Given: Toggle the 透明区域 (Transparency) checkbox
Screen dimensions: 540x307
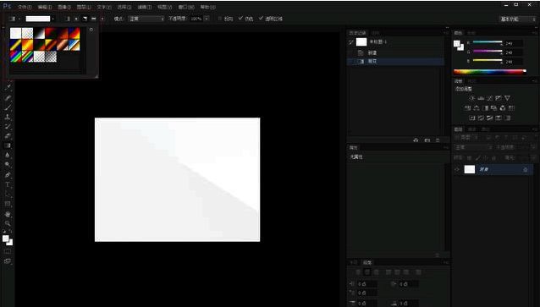Looking at the screenshot, I should click(x=261, y=19).
